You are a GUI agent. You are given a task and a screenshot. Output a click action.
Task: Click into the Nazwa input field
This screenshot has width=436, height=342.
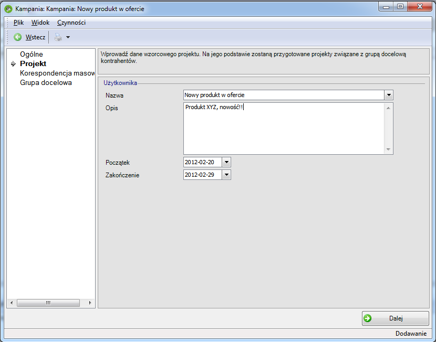(284, 95)
